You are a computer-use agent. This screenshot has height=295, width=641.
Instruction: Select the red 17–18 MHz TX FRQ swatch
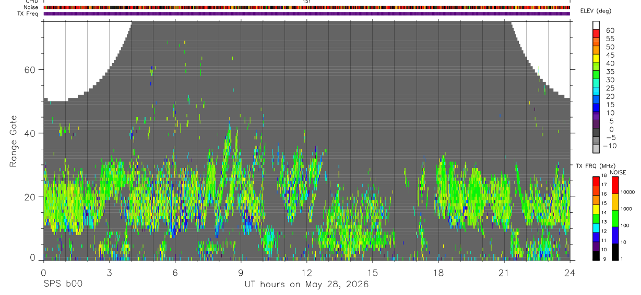click(x=596, y=180)
